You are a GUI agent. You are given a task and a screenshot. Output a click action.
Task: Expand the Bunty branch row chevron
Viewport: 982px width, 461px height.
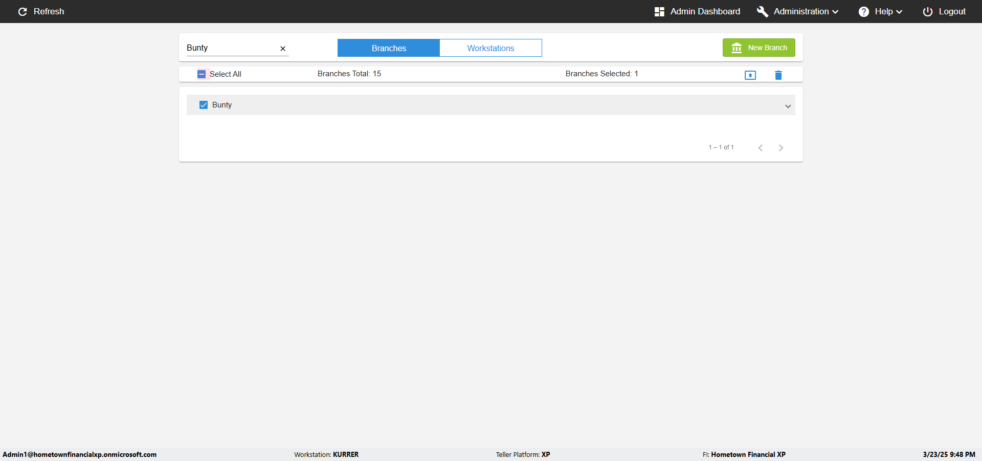tap(788, 106)
